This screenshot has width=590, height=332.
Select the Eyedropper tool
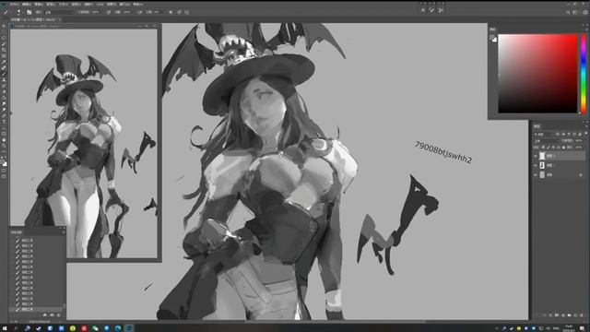(4, 62)
